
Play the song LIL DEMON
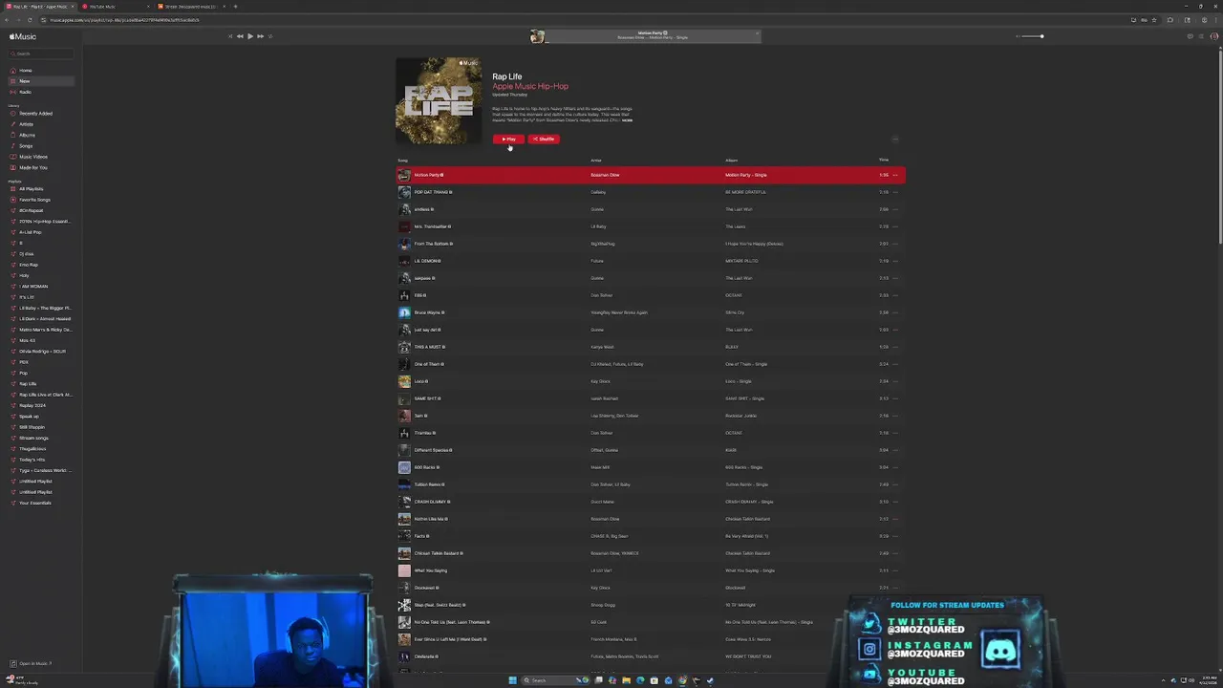click(x=427, y=261)
